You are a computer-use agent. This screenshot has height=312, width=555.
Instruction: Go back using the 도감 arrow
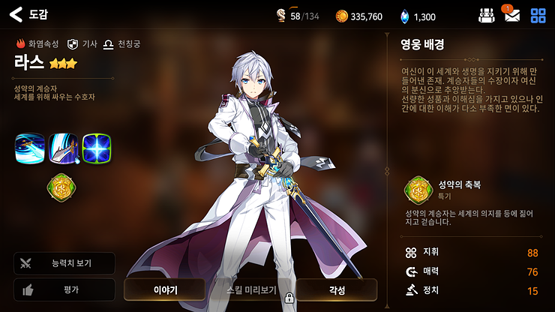click(x=16, y=14)
